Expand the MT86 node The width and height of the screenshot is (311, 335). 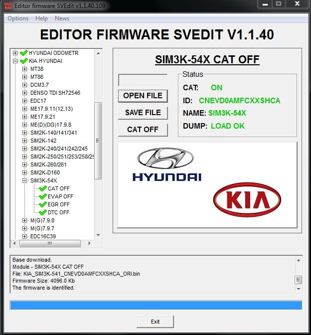point(24,77)
